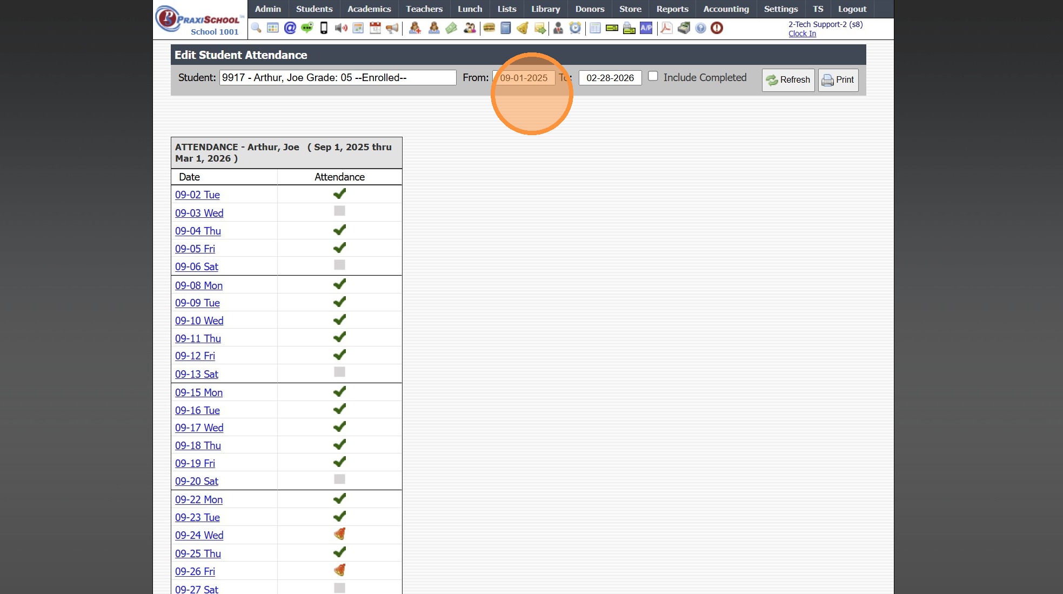Open the Reports menu
Viewport: 1063px width, 594px height.
click(672, 9)
